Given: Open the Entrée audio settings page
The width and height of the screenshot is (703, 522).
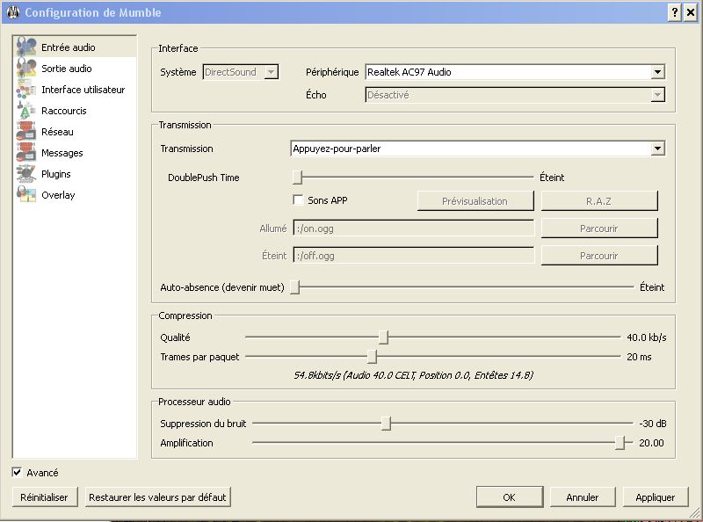Looking at the screenshot, I should coord(75,47).
